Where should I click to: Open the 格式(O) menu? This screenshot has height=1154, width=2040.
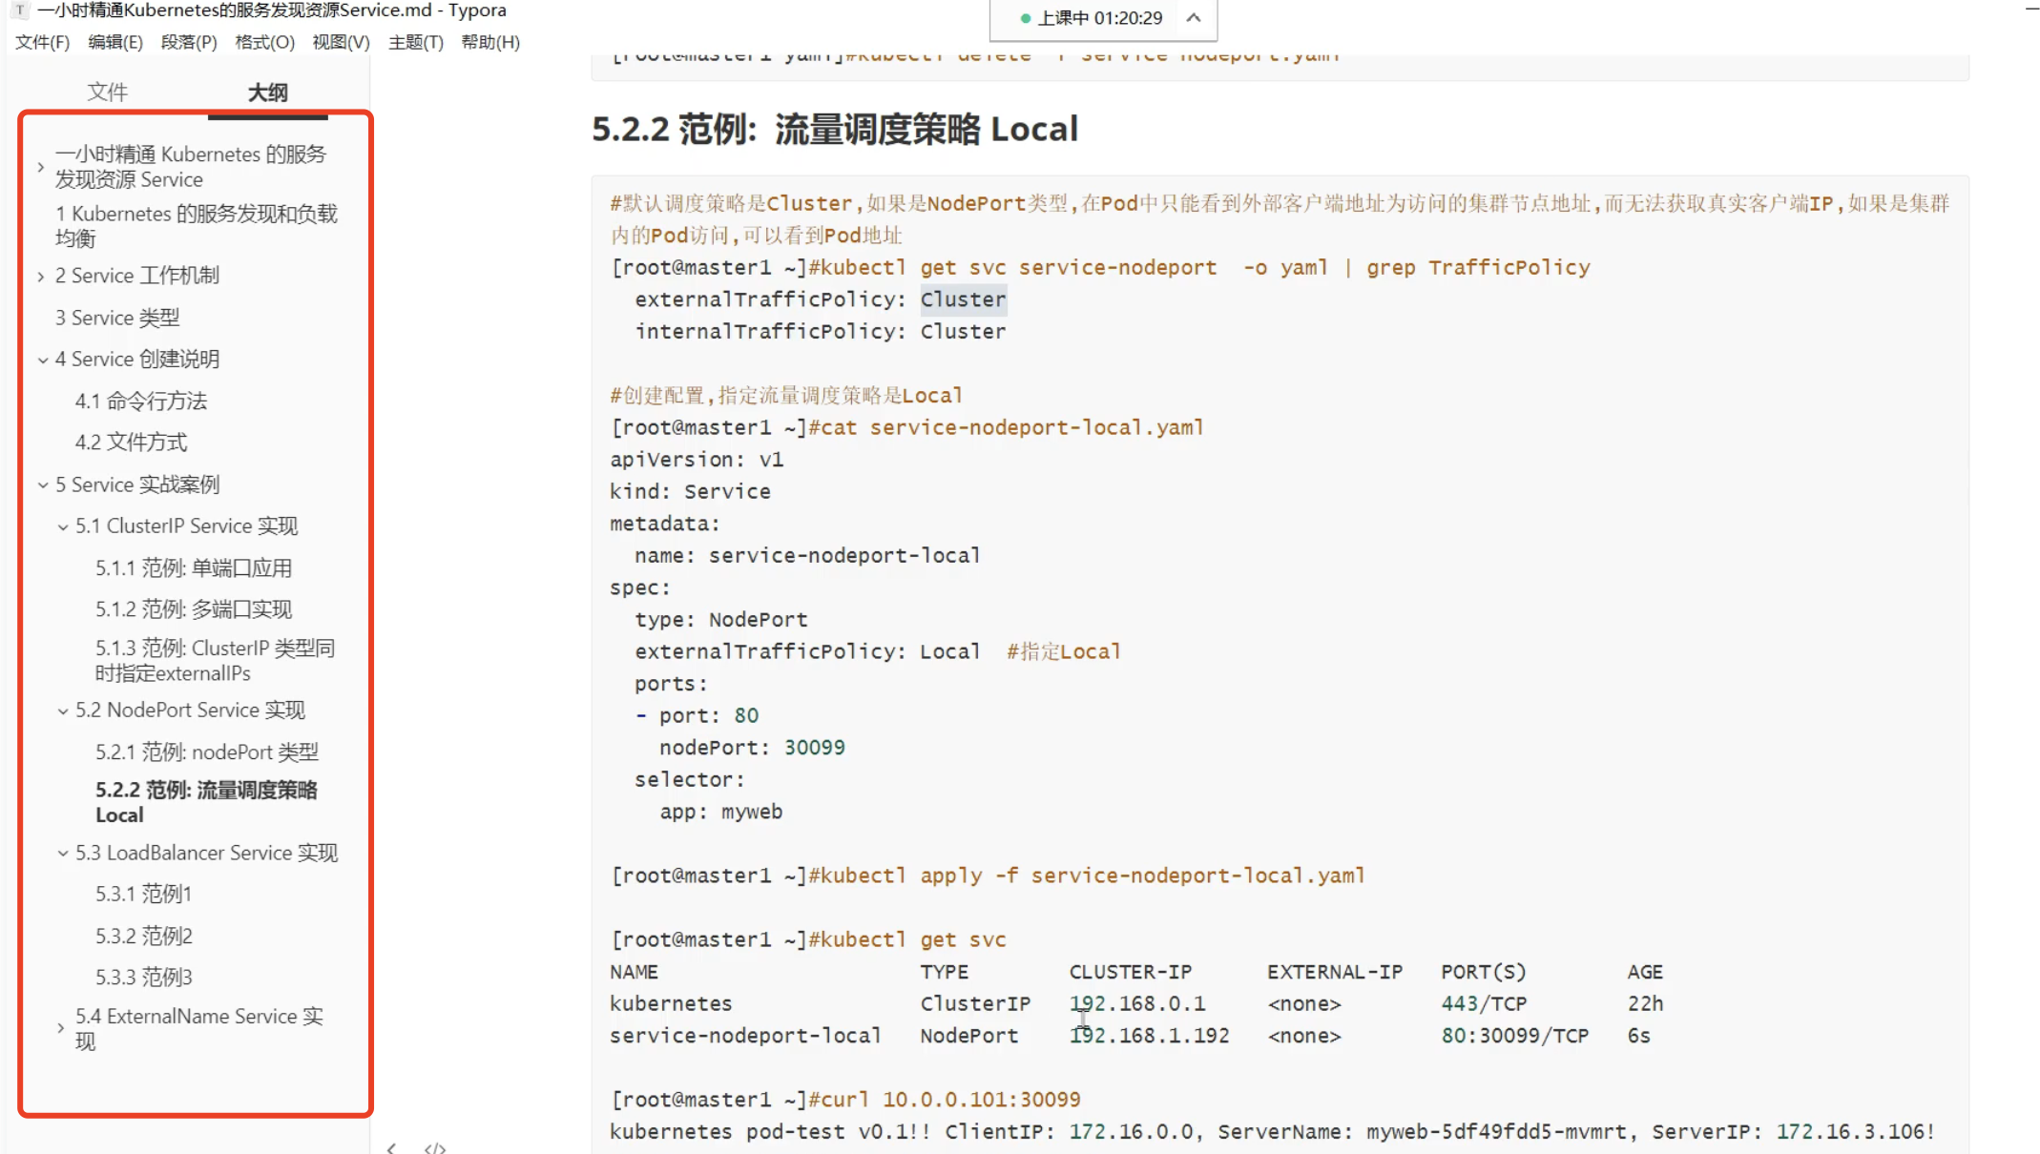click(264, 42)
